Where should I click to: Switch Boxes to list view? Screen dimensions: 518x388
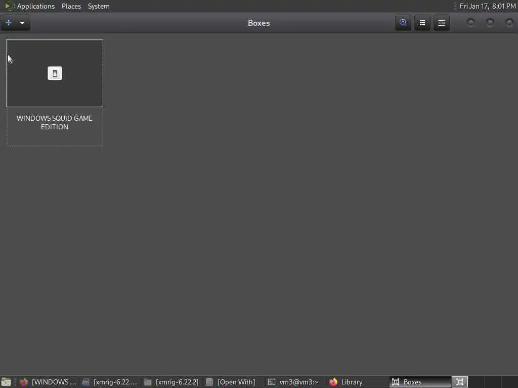pyautogui.click(x=422, y=23)
